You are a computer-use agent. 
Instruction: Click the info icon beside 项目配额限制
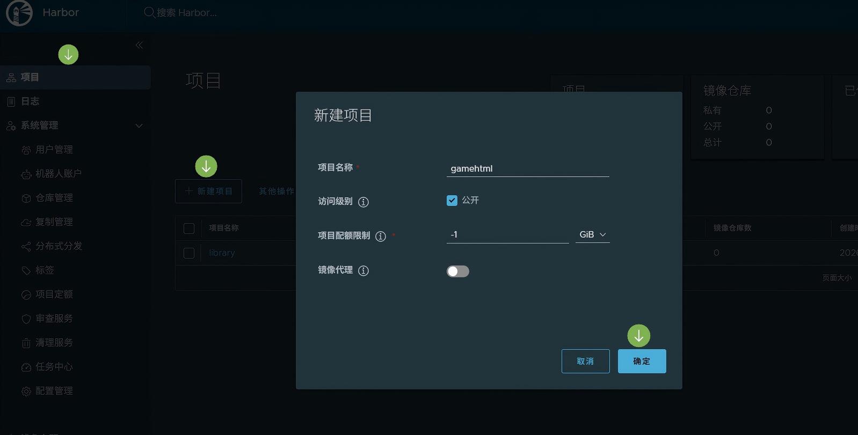[x=381, y=237]
